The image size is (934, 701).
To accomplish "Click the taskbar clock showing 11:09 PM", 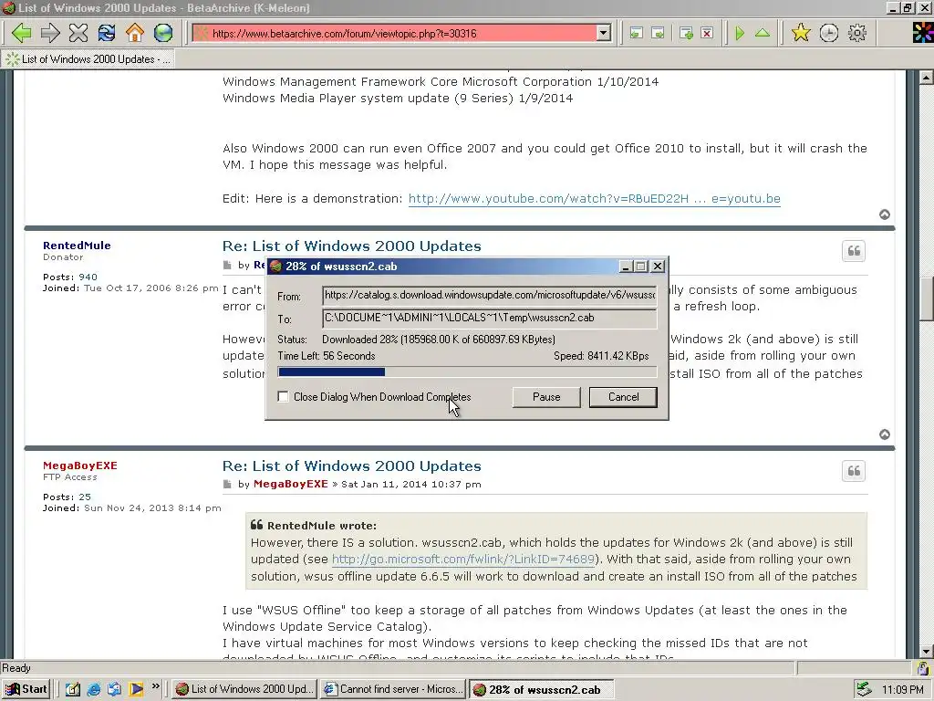I will click(902, 690).
